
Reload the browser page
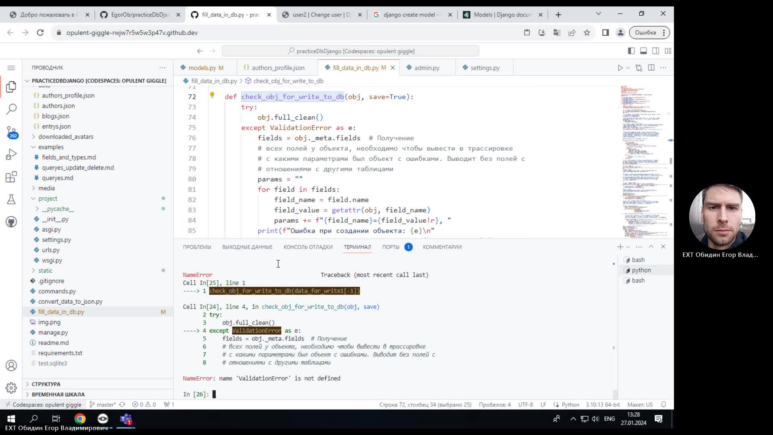[40, 32]
